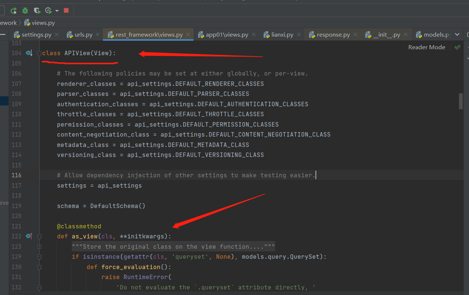Screen dimensions: 469x295
Task: Click the text 'class APIView(View):'
Action: pos(79,53)
